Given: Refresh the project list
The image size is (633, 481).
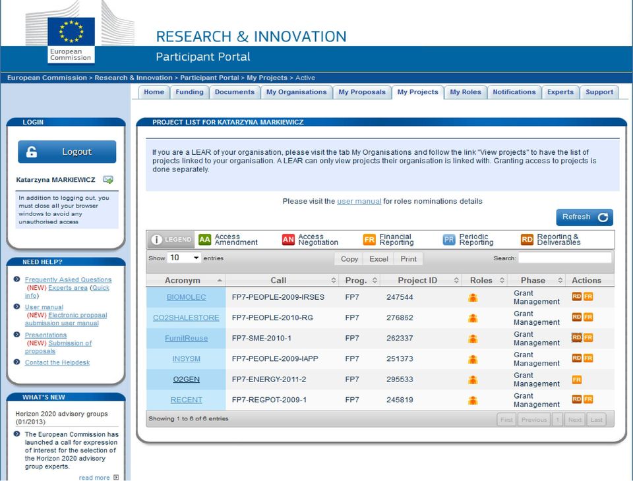Looking at the screenshot, I should (x=585, y=217).
